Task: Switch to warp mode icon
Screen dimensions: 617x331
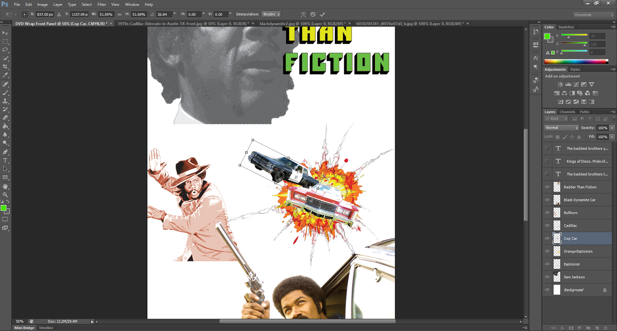Action: pos(303,14)
